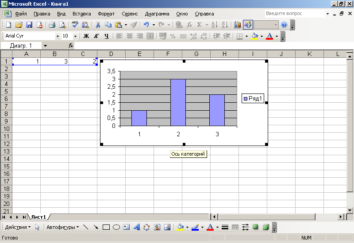Viewport: 354px width, 243px height.
Task: Open the Chart Wizard icon
Action: click(238, 25)
